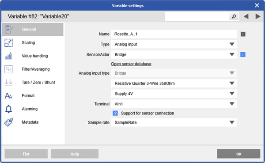Select the Alarming tab
Viewport: 265px width, 163px height.
pos(33,109)
